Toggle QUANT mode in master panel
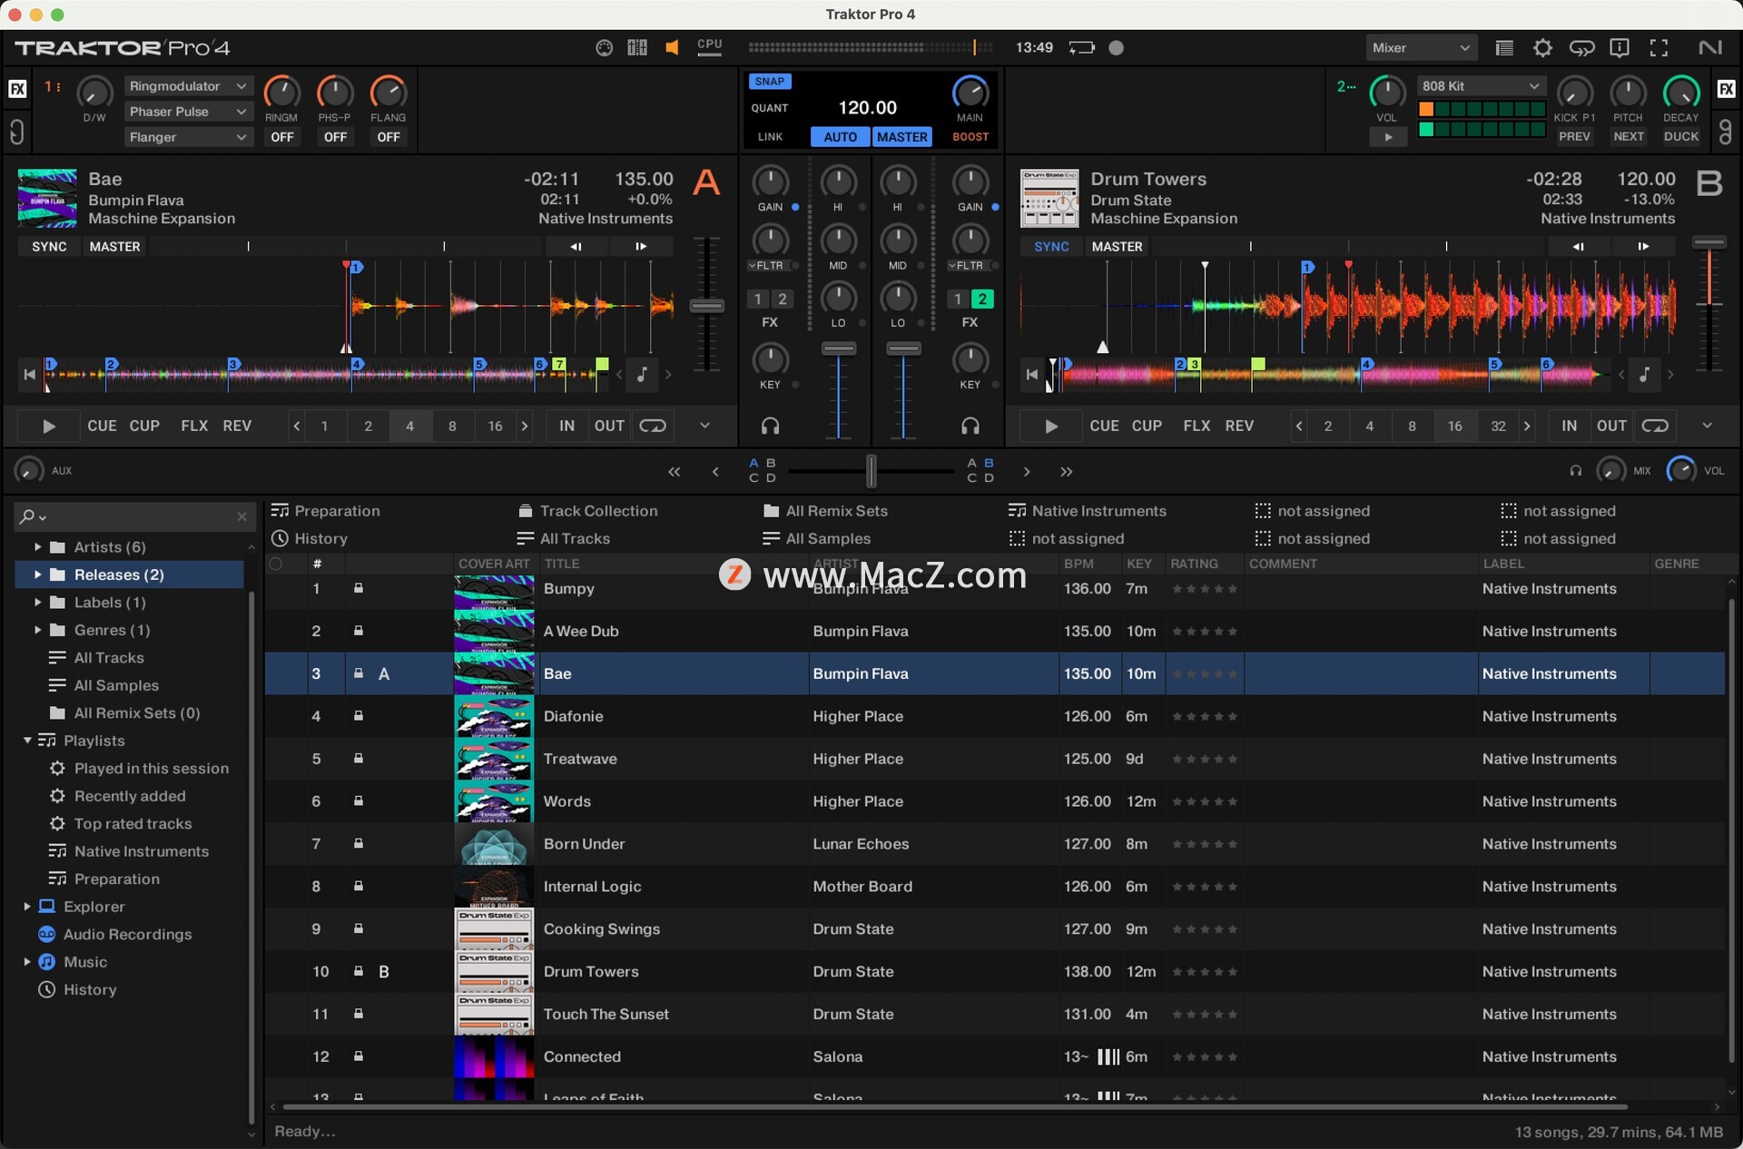Viewport: 1743px width, 1149px height. [769, 108]
